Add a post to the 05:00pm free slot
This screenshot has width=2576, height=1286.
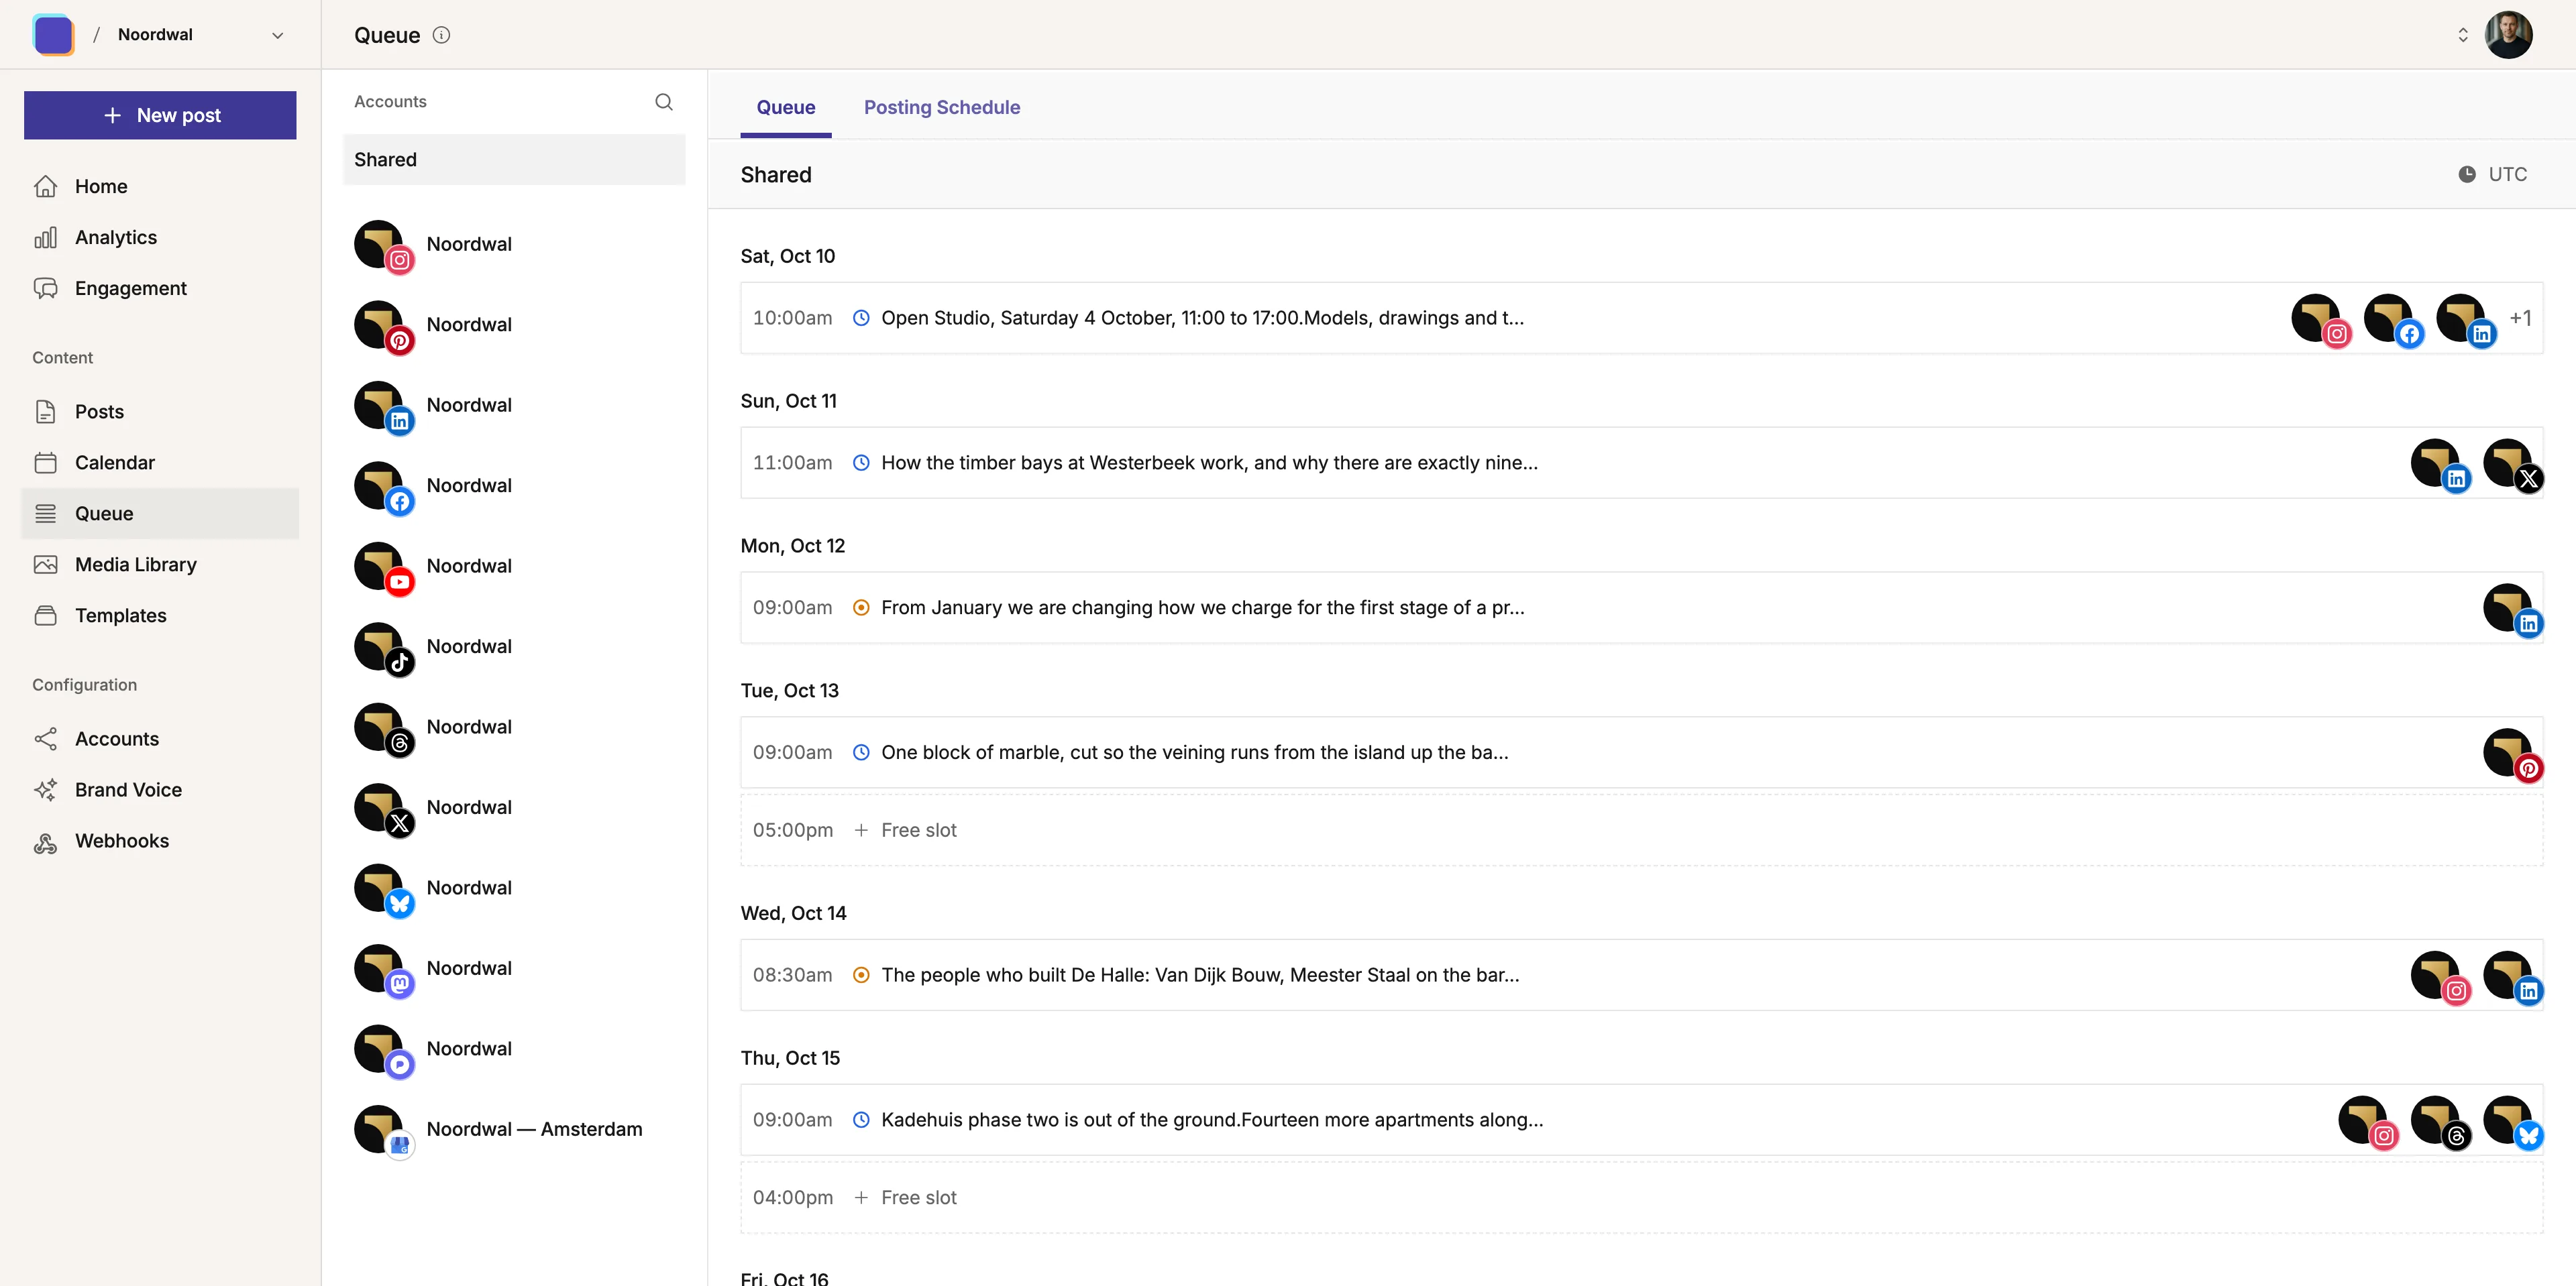coord(1641,830)
